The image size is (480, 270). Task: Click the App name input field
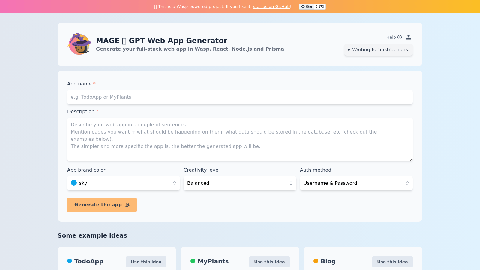coord(240,97)
